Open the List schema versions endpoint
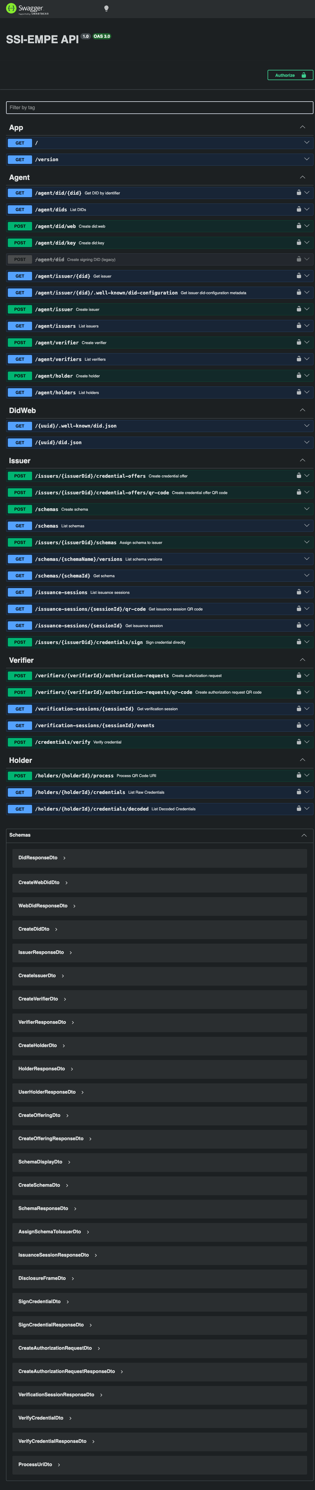 tap(160, 559)
